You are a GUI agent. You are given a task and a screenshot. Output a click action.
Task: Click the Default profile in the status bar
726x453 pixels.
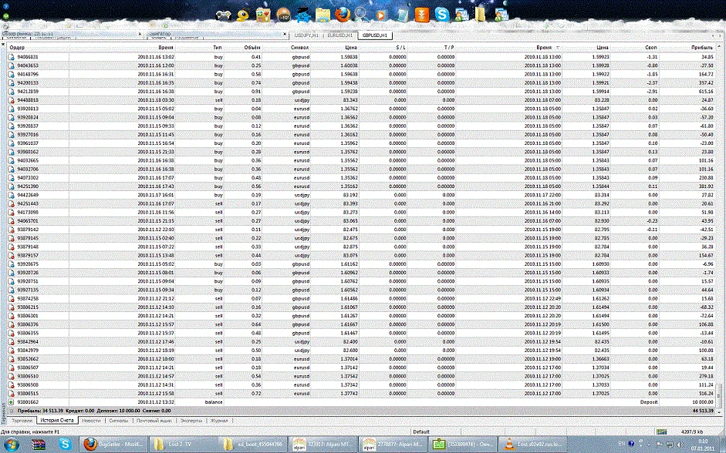click(421, 431)
